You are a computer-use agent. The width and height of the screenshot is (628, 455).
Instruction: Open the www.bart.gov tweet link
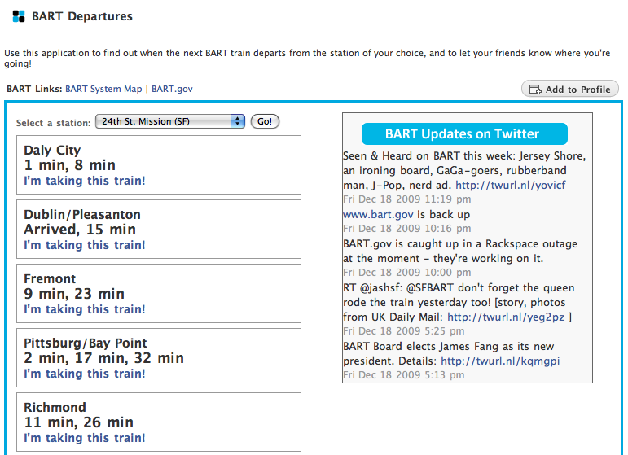378,215
